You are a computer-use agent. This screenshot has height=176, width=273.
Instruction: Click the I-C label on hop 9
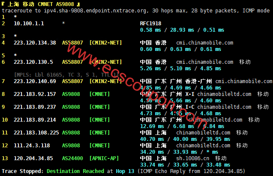[190, 107]
